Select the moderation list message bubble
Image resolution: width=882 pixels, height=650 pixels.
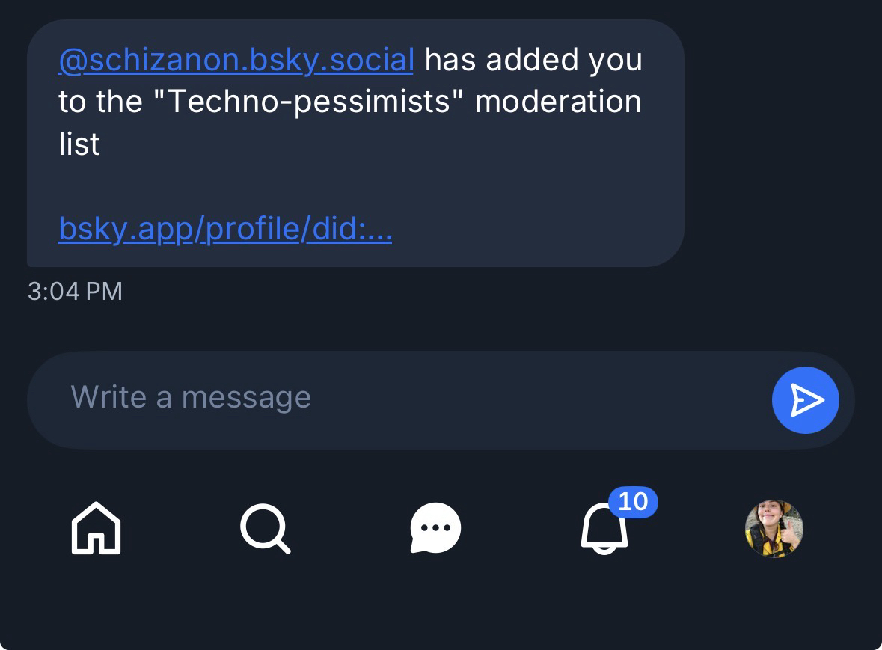(x=524, y=187)
